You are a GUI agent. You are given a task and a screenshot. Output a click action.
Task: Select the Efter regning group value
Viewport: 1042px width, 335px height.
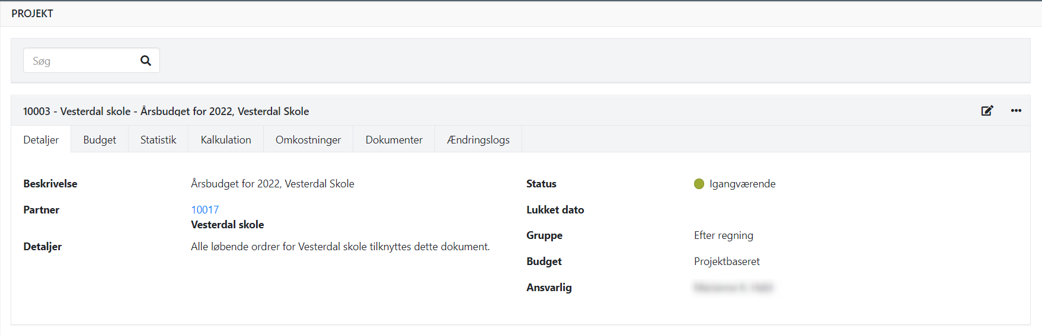click(724, 235)
